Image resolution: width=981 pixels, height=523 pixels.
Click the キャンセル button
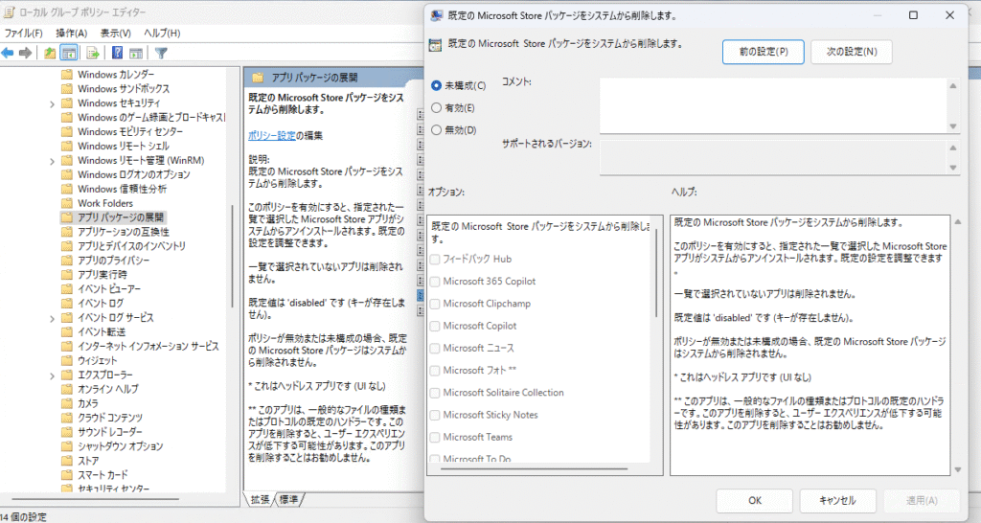(837, 500)
